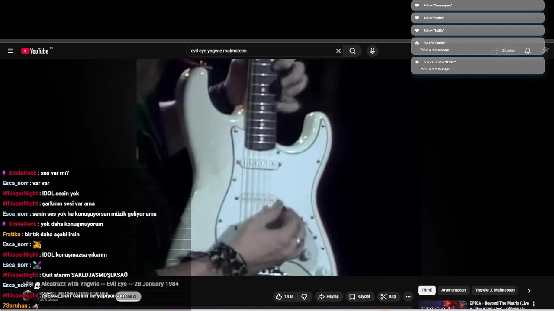The width and height of the screenshot is (554, 311).
Task: Click chat message 'IDOL sesin yok'
Action: (60, 194)
